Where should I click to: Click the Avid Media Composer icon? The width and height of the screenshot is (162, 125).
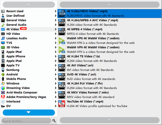[x=3, y=93]
